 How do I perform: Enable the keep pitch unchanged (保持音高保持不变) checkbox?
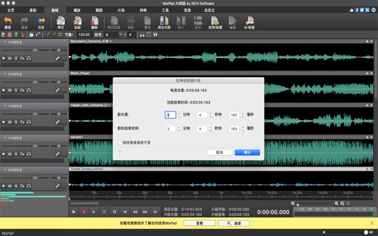pos(120,143)
